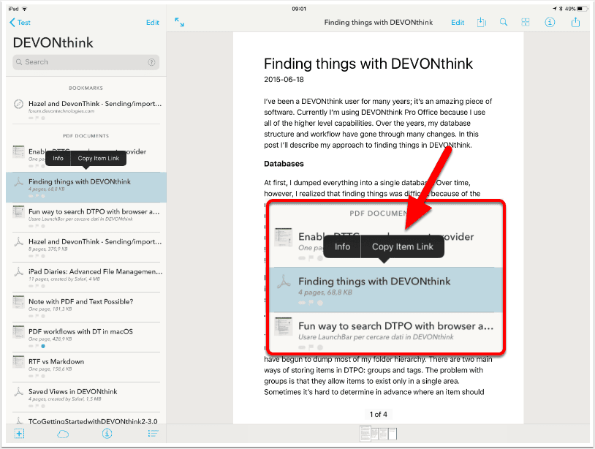Tap Edit in the document toolbar
Screen dimensions: 595x449
[458, 23]
